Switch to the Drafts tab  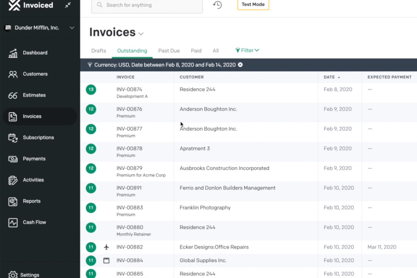pos(99,51)
